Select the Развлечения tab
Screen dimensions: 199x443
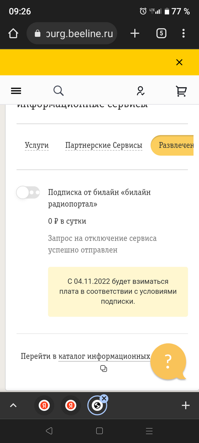174,145
